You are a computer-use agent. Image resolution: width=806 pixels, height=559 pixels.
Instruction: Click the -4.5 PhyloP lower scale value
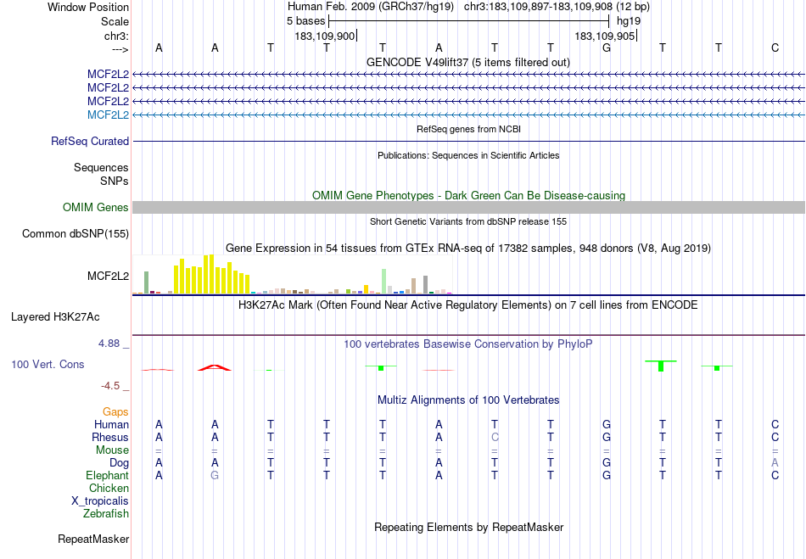point(110,385)
